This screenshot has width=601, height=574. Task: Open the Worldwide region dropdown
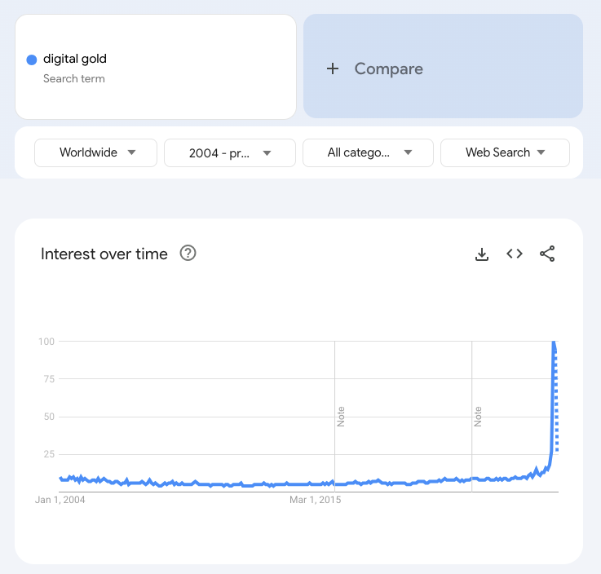[x=96, y=152]
